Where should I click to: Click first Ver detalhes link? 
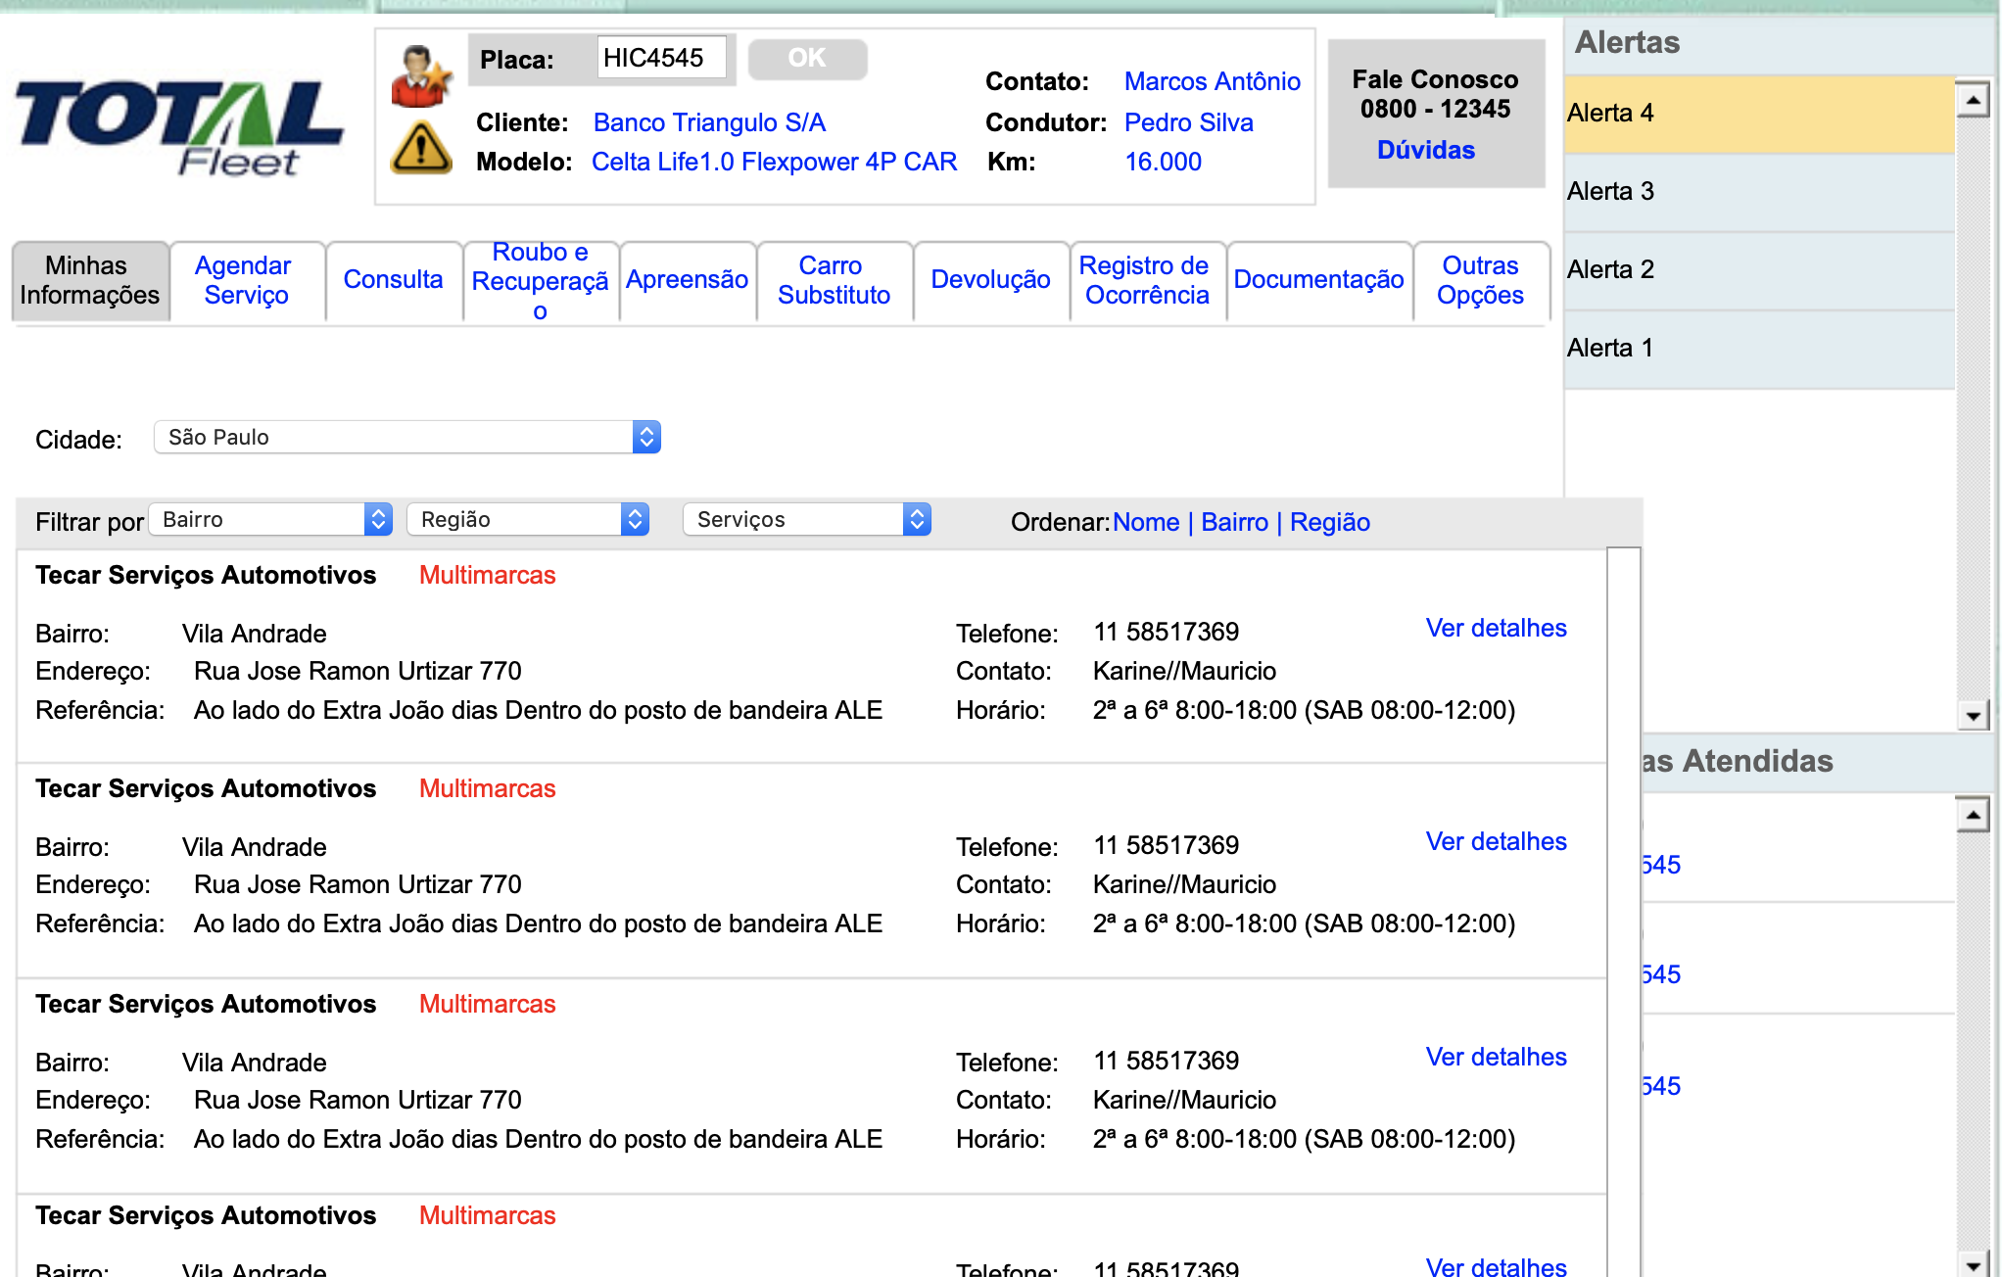point(1496,628)
